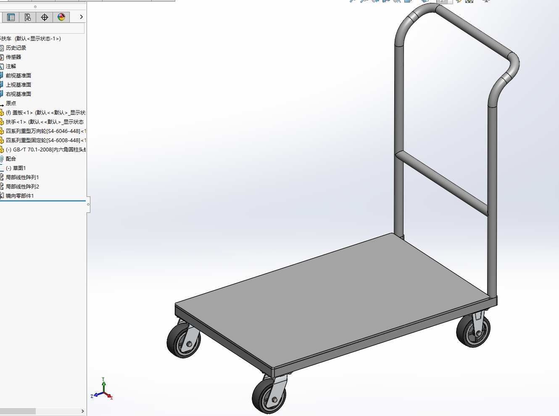Open the ConfigurationManager tab

pyautogui.click(x=28, y=17)
